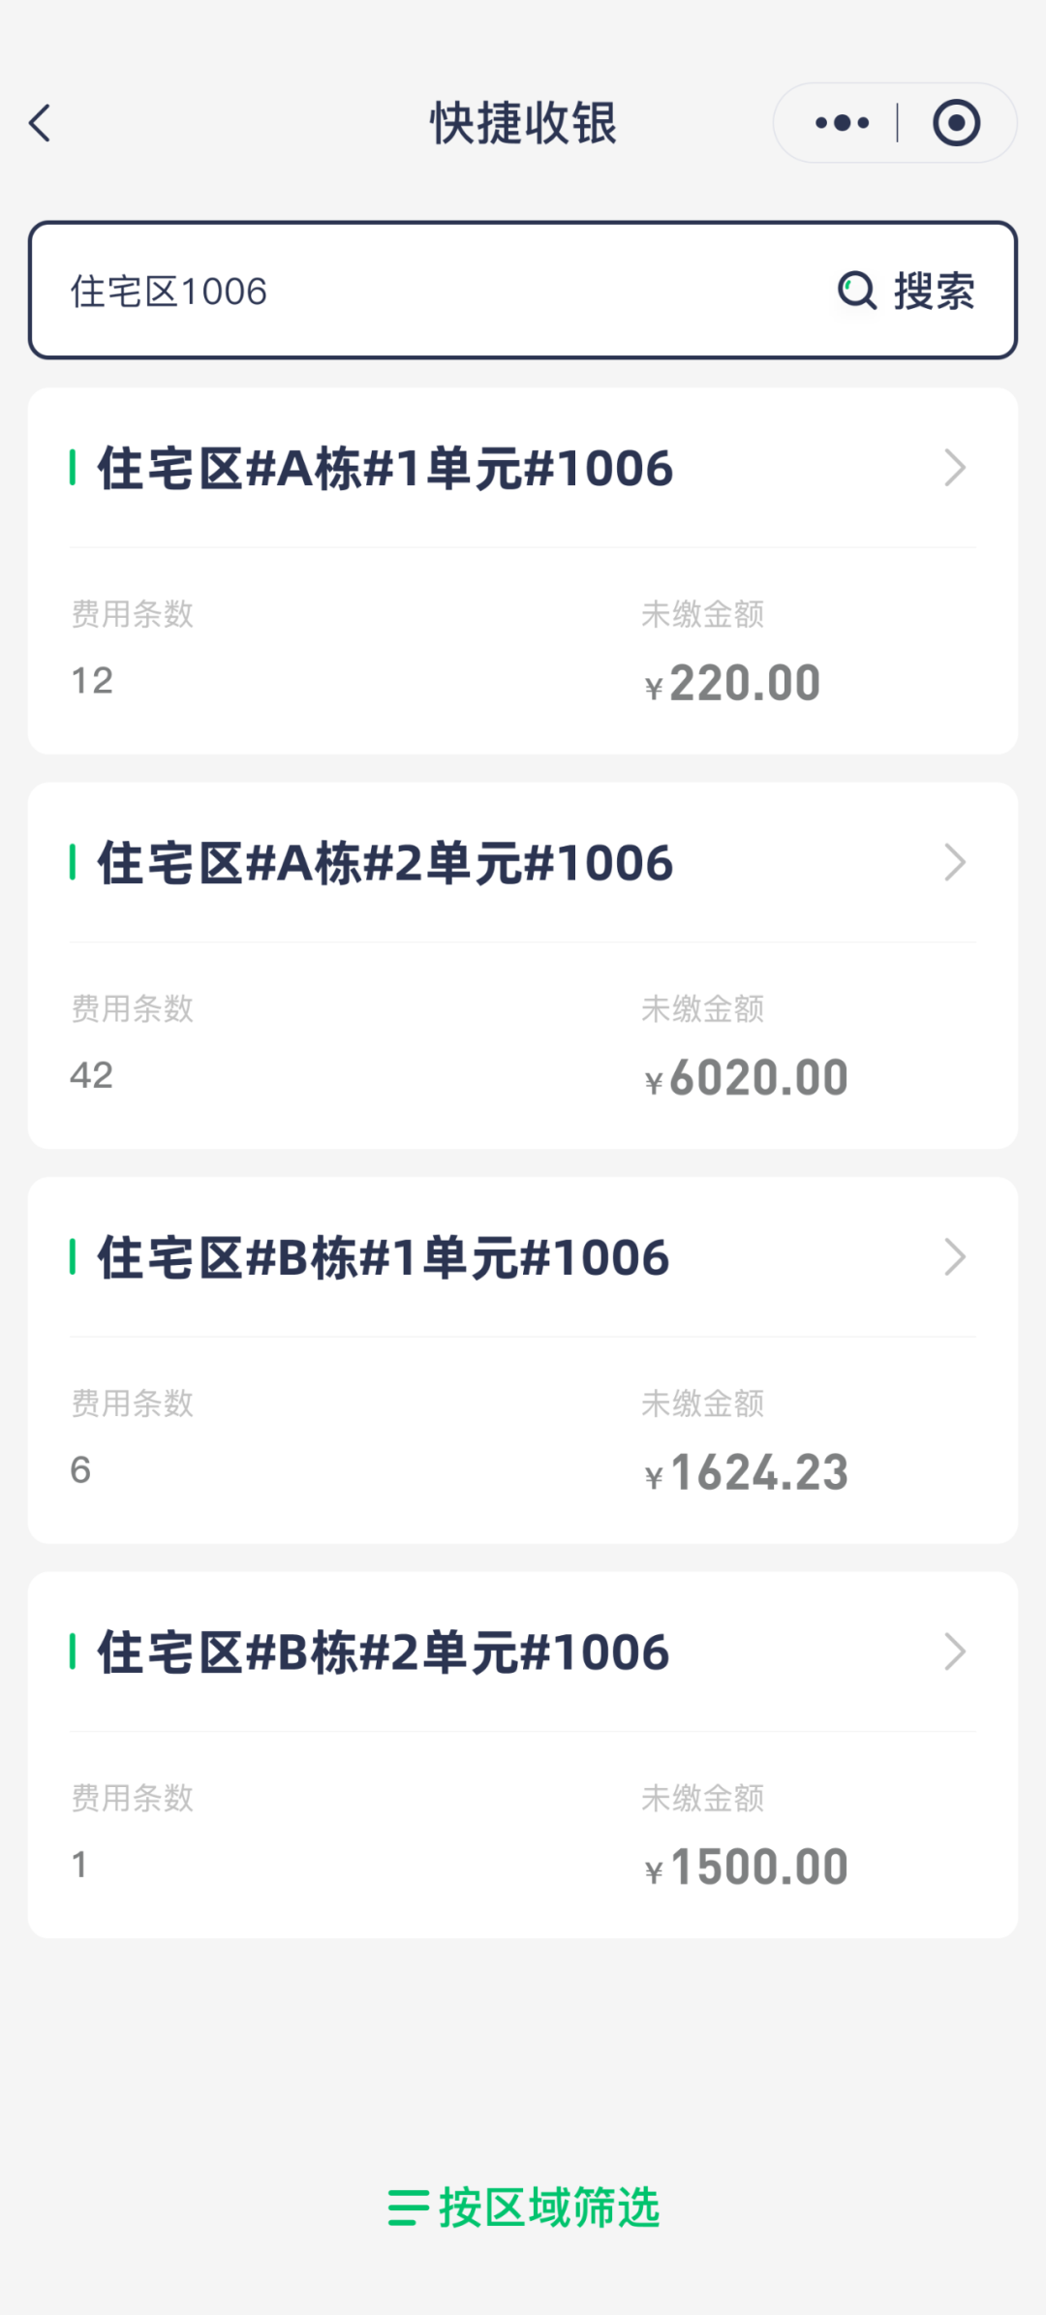Click the 搜索 button
Screen dimensions: 1046x2315
pos(934,291)
